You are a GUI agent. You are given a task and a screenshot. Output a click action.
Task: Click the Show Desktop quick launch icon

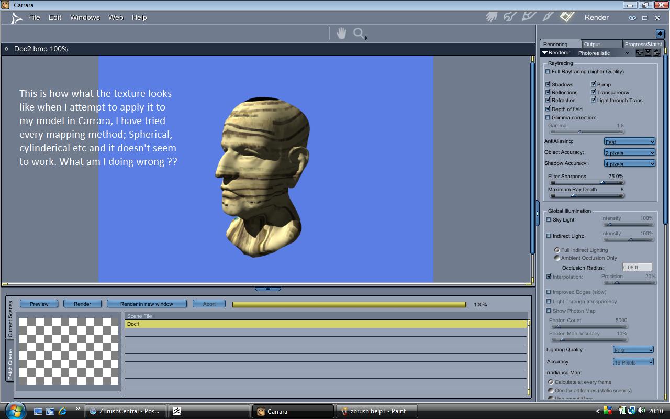pos(38,411)
